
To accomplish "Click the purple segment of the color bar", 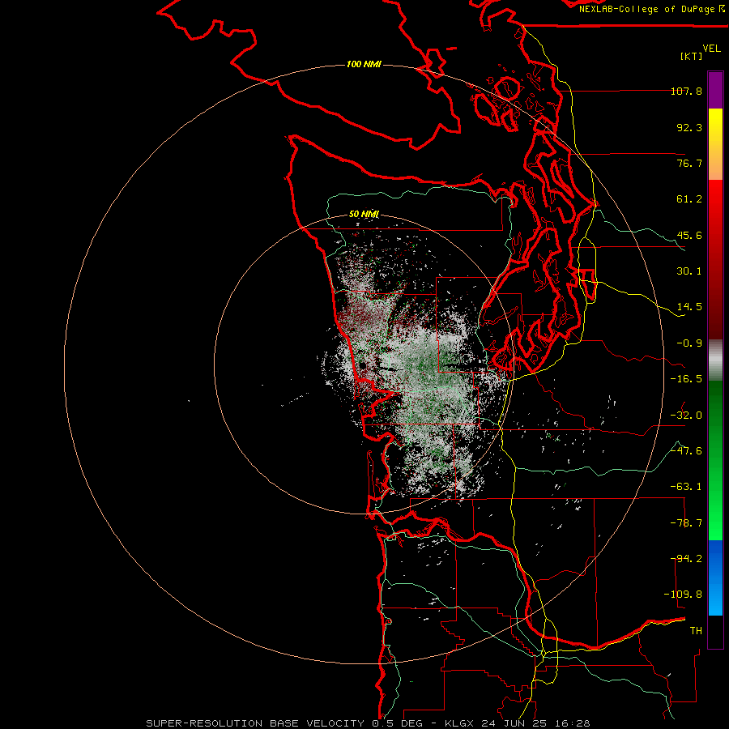I will coord(715,90).
